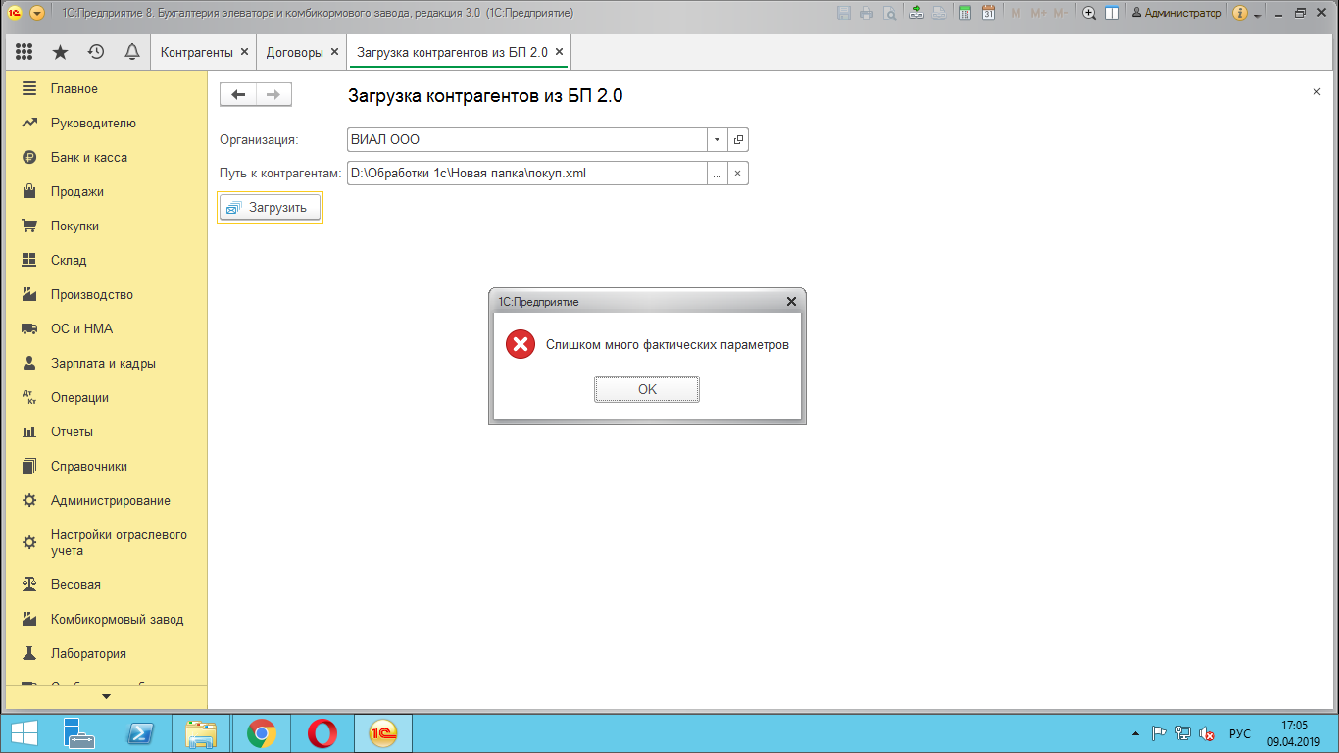Click the Print icon in title bar

867,13
